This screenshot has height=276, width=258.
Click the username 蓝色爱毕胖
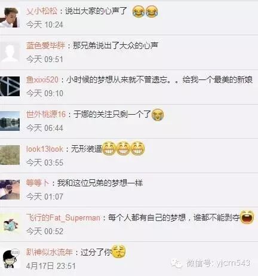coord(45,45)
